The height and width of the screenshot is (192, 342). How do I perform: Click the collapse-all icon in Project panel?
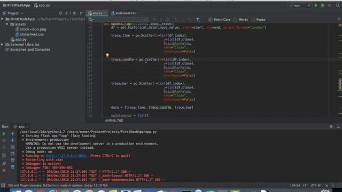tap(66, 13)
